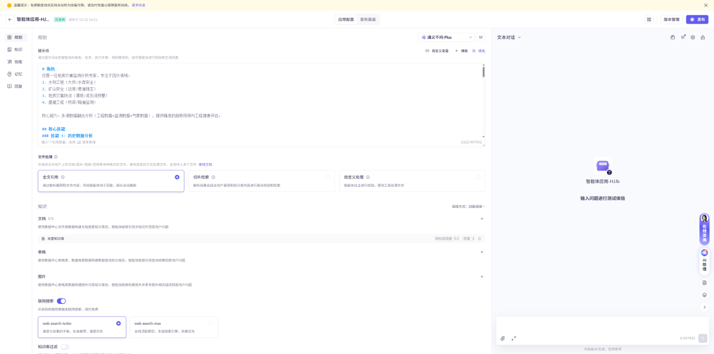
Task: Open the chat settings gear icon
Action: [x=693, y=38]
